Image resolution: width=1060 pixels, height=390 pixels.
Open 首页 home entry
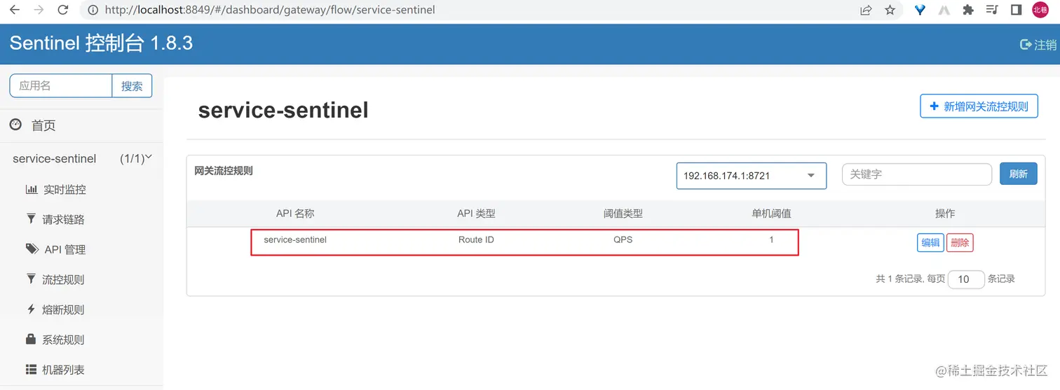[43, 125]
